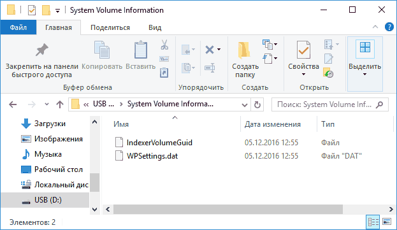Sort by the Дата изменения column header

(x=273, y=124)
